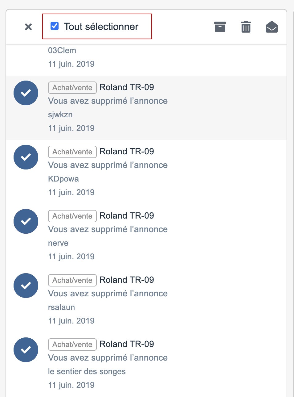Uncheck the Tout sélectionner checkbox

tap(55, 26)
